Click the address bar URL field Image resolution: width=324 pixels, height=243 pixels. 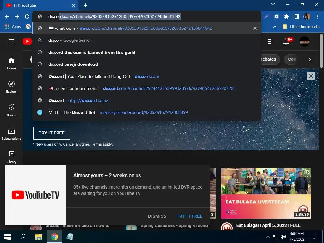click(147, 16)
